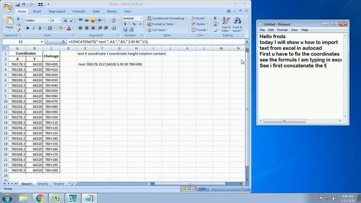This screenshot has height=203, width=361.
Task: Click the Font Color red A
Action: click(x=69, y=28)
